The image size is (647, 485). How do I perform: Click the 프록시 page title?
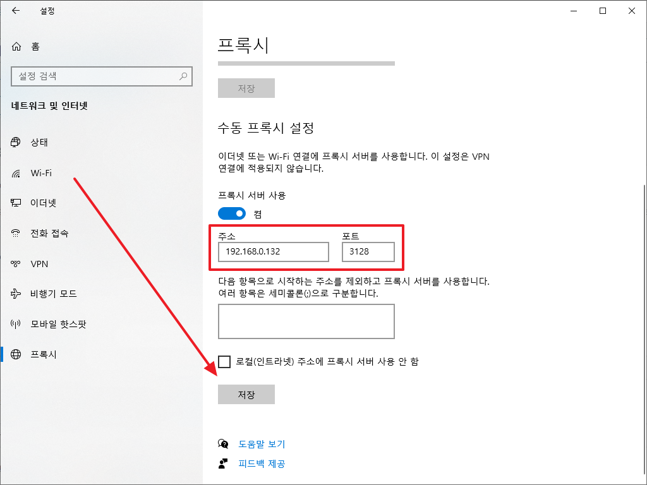243,45
